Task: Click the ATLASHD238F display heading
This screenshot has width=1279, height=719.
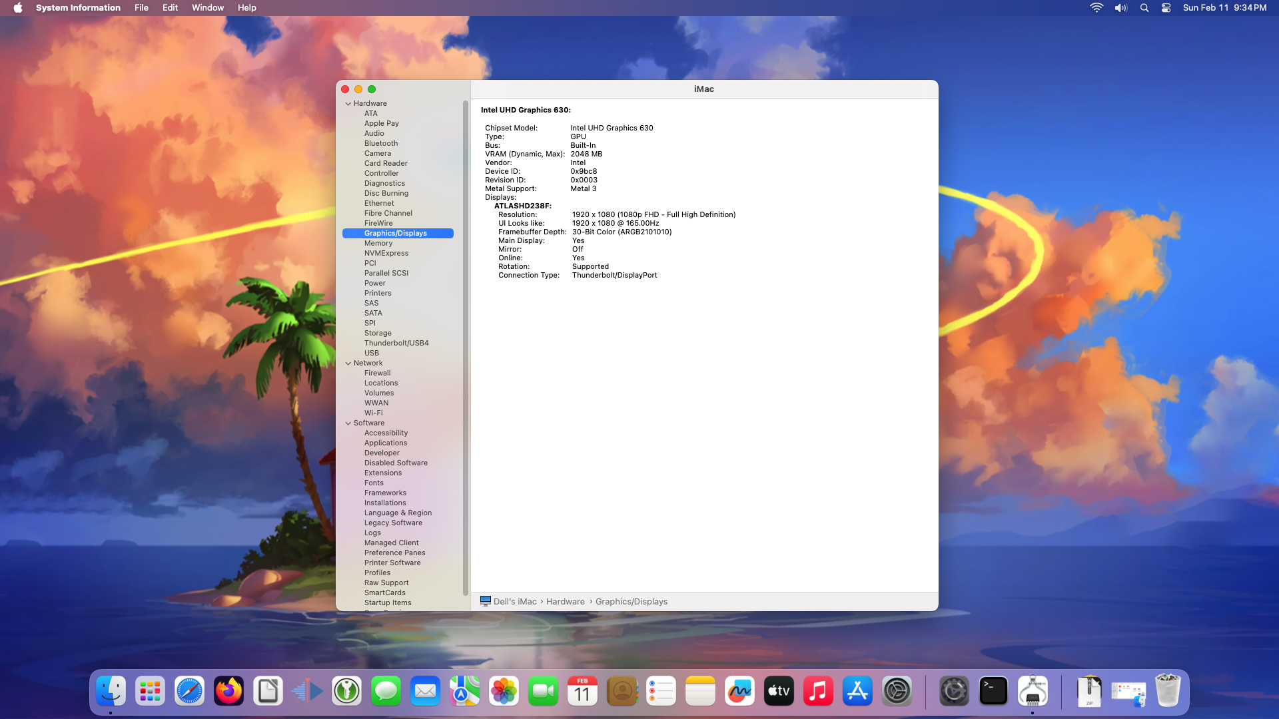Action: (523, 206)
